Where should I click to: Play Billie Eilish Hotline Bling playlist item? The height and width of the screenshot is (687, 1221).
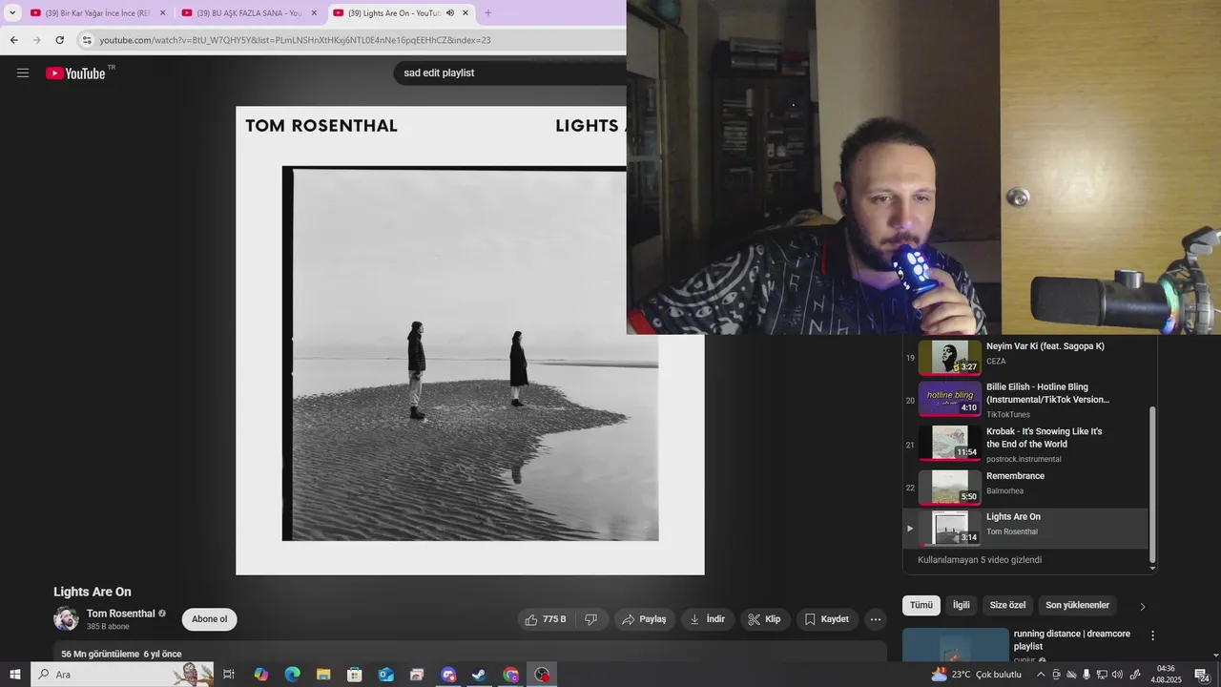point(1025,400)
